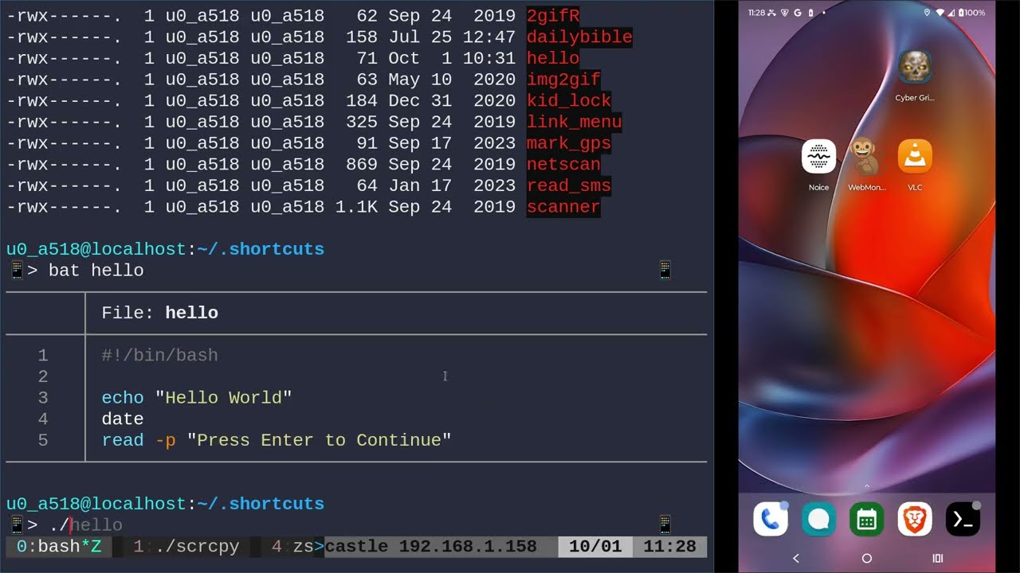The image size is (1020, 573).
Task: Click the kid_lock file name
Action: pyautogui.click(x=569, y=101)
